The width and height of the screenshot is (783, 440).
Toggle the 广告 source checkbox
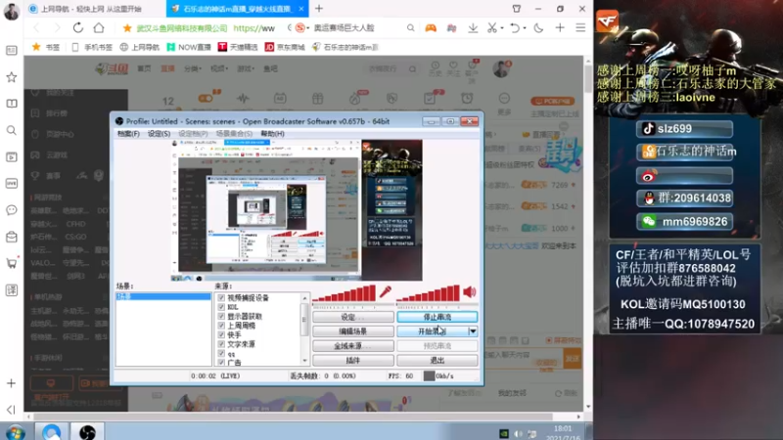[221, 363]
